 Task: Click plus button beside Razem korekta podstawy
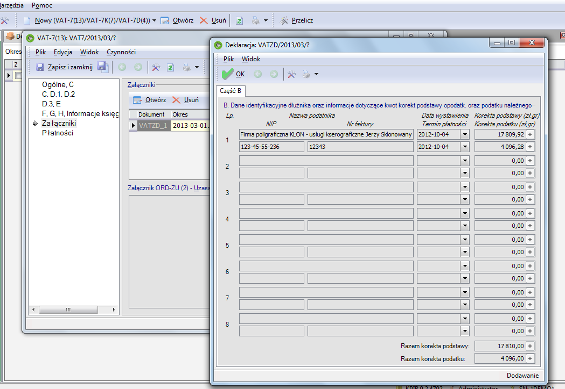click(x=530, y=346)
